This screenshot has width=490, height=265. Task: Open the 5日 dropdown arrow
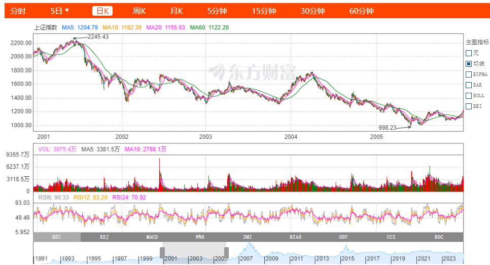point(67,11)
